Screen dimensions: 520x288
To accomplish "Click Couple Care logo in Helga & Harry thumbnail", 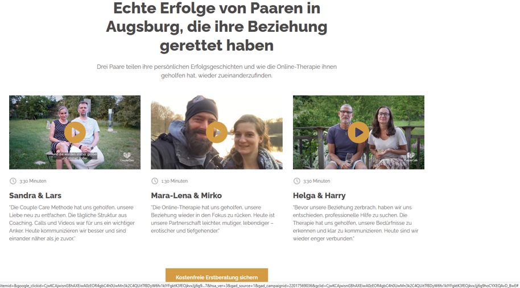I will 411,157.
